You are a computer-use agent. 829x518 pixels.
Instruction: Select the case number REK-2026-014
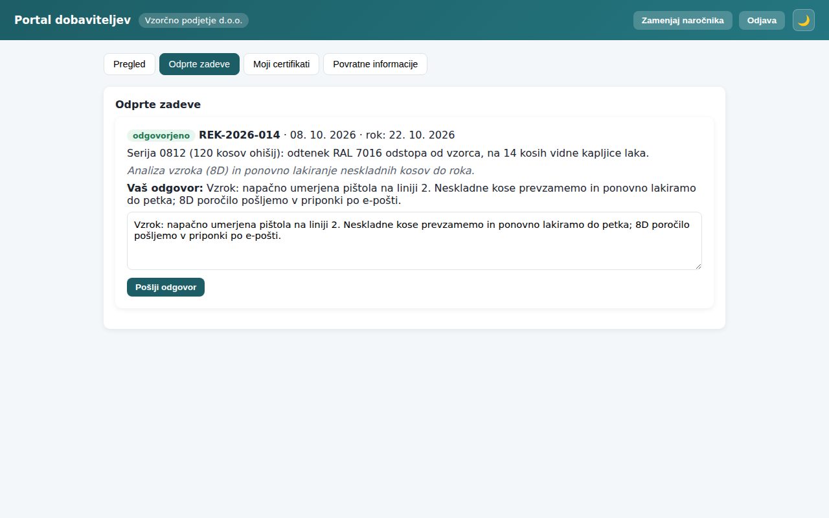click(240, 135)
